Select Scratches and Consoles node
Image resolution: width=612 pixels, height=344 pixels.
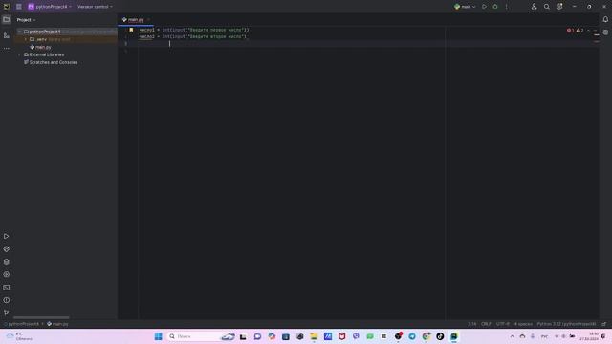click(51, 62)
